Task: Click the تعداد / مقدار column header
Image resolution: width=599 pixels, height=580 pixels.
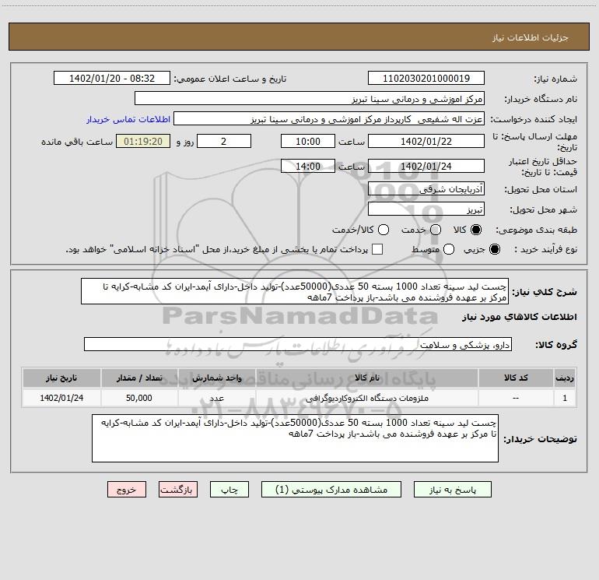Action: click(x=139, y=378)
